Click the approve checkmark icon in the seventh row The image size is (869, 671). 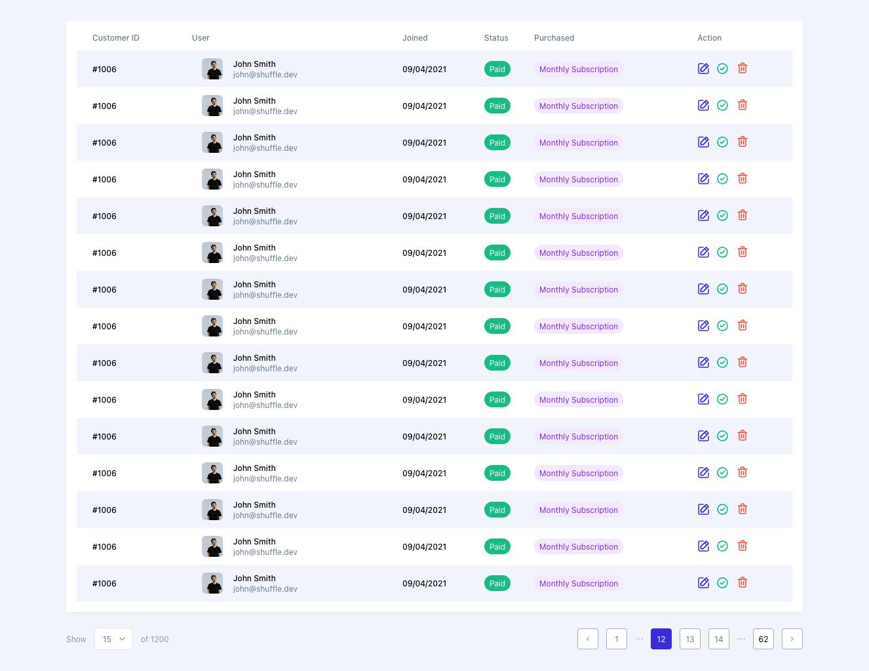point(722,289)
